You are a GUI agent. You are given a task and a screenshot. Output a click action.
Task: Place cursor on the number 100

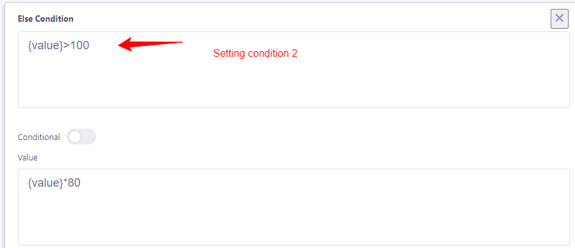click(79, 46)
